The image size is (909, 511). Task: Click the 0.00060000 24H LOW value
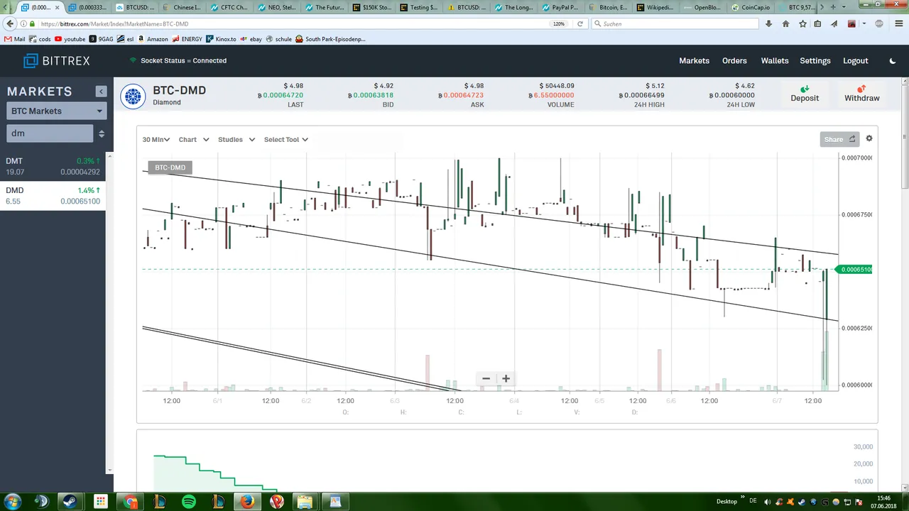[x=731, y=95]
